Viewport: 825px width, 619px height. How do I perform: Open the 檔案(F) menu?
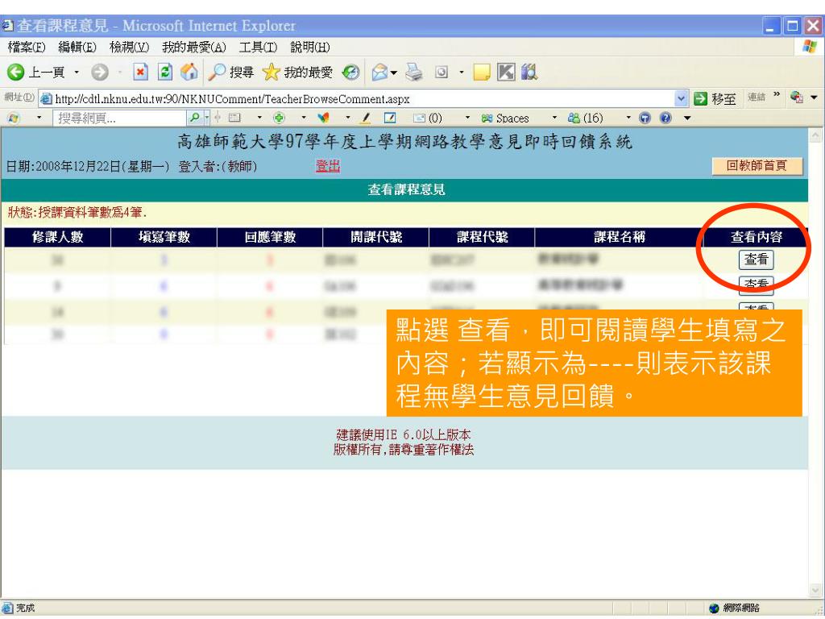click(x=27, y=47)
